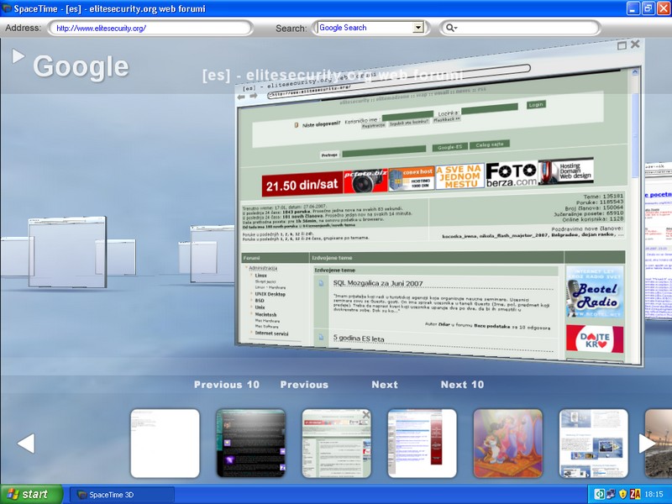The image size is (672, 504).
Task: Click the Dajte krv banner
Action: [x=595, y=339]
